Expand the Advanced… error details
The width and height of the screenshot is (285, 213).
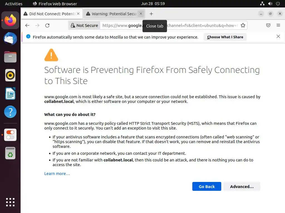[242, 187]
